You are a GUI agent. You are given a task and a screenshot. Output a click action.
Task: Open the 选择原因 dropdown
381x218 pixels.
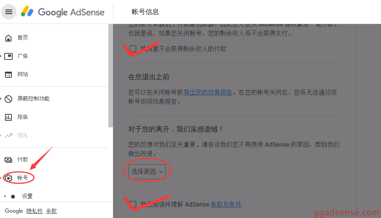coord(147,172)
